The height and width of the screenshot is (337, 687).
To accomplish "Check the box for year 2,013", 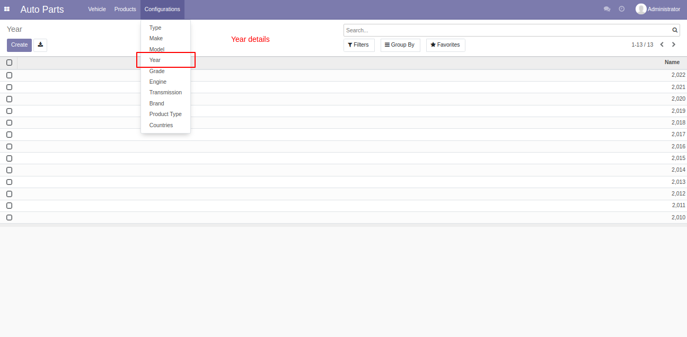I will [x=9, y=182].
